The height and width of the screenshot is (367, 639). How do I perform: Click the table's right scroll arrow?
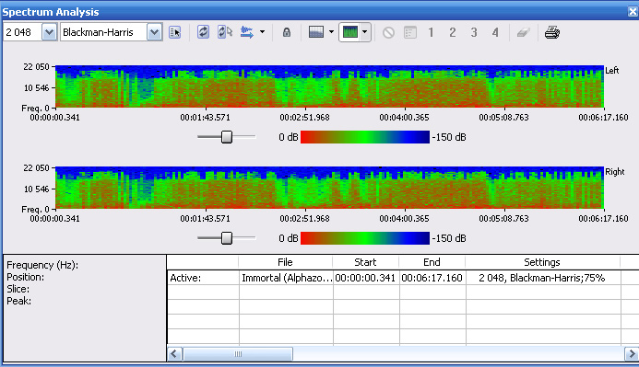[x=632, y=353]
